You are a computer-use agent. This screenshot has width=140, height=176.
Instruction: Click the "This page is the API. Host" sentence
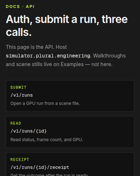point(36,47)
